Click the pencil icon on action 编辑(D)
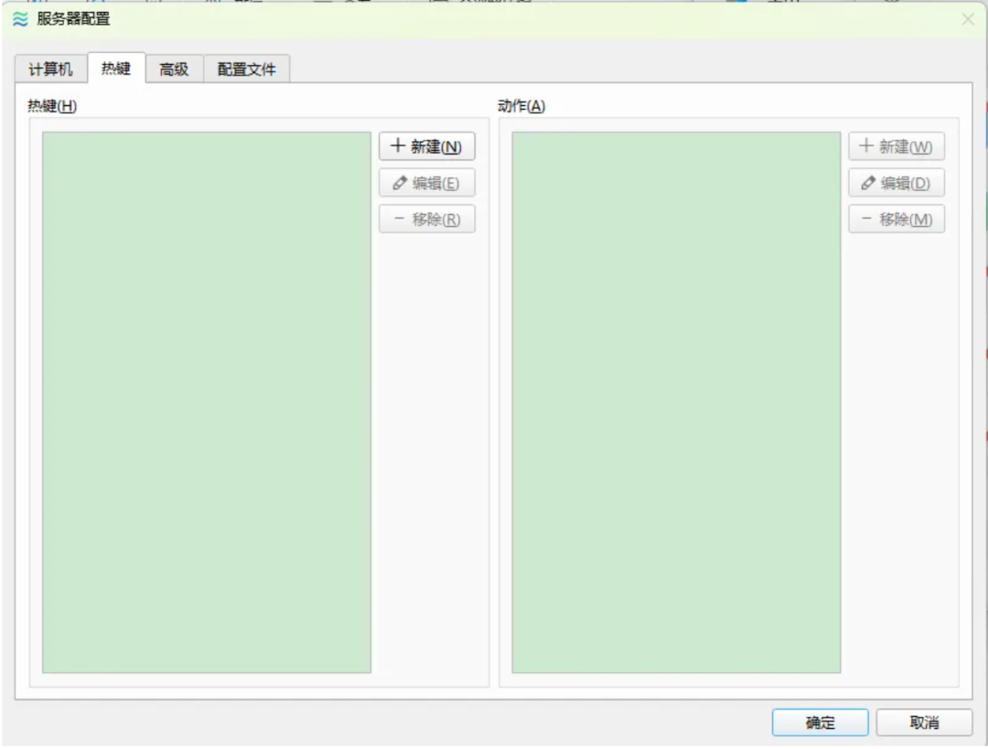Image resolution: width=988 pixels, height=749 pixels. [867, 183]
